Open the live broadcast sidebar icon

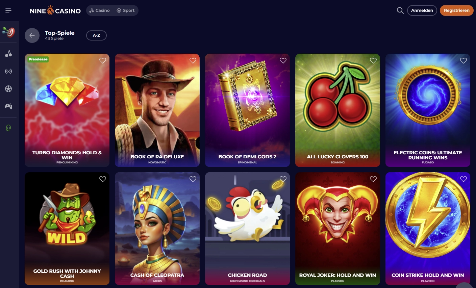8,71
